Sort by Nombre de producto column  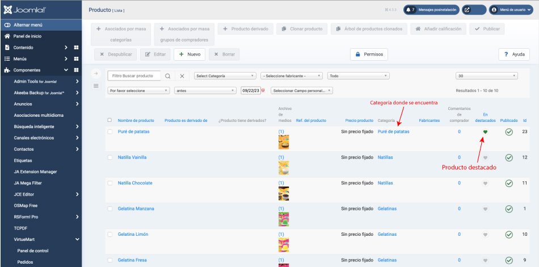(136, 121)
